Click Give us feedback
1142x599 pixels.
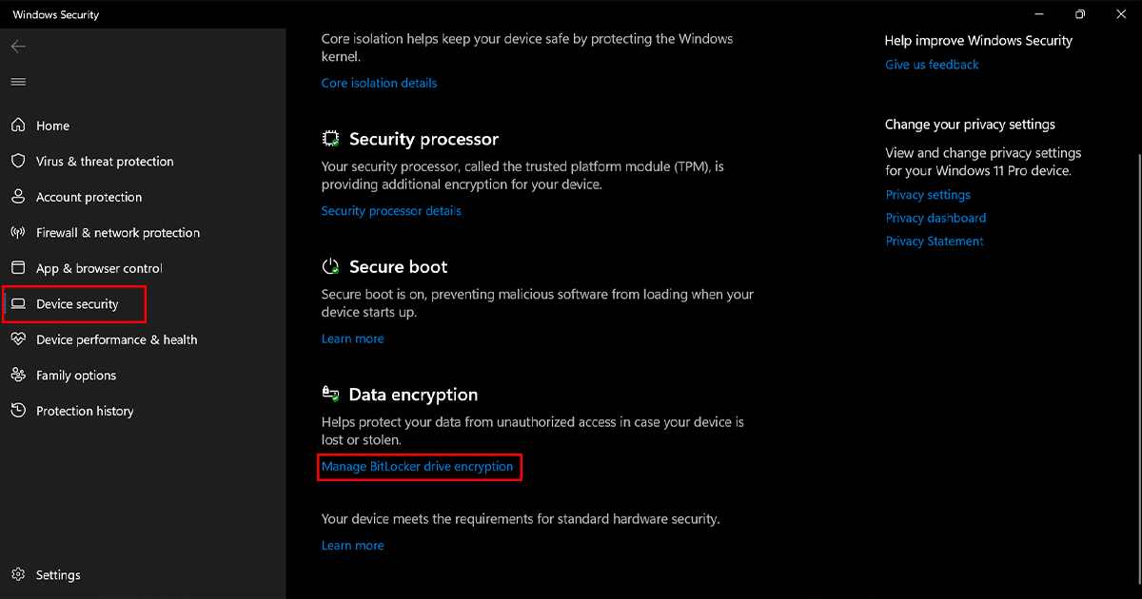click(x=932, y=64)
